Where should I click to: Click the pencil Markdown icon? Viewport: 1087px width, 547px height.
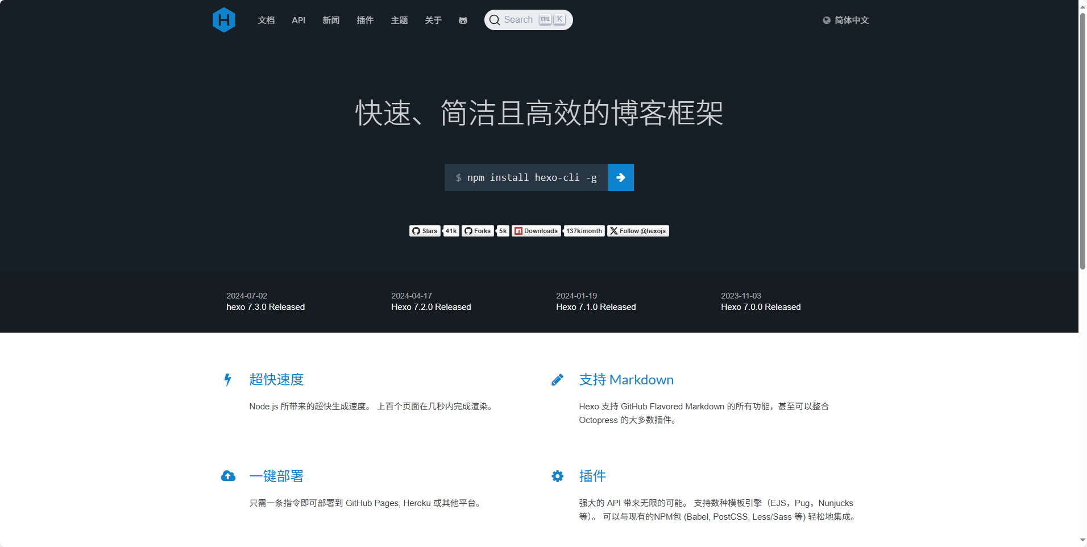[558, 380]
